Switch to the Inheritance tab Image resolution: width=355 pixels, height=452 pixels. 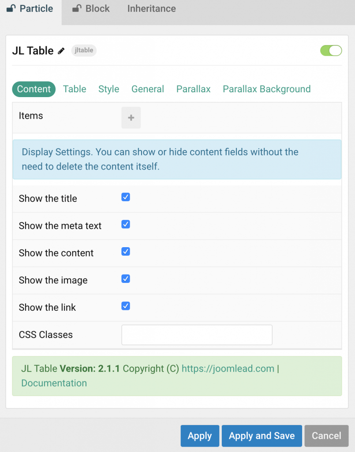[151, 8]
